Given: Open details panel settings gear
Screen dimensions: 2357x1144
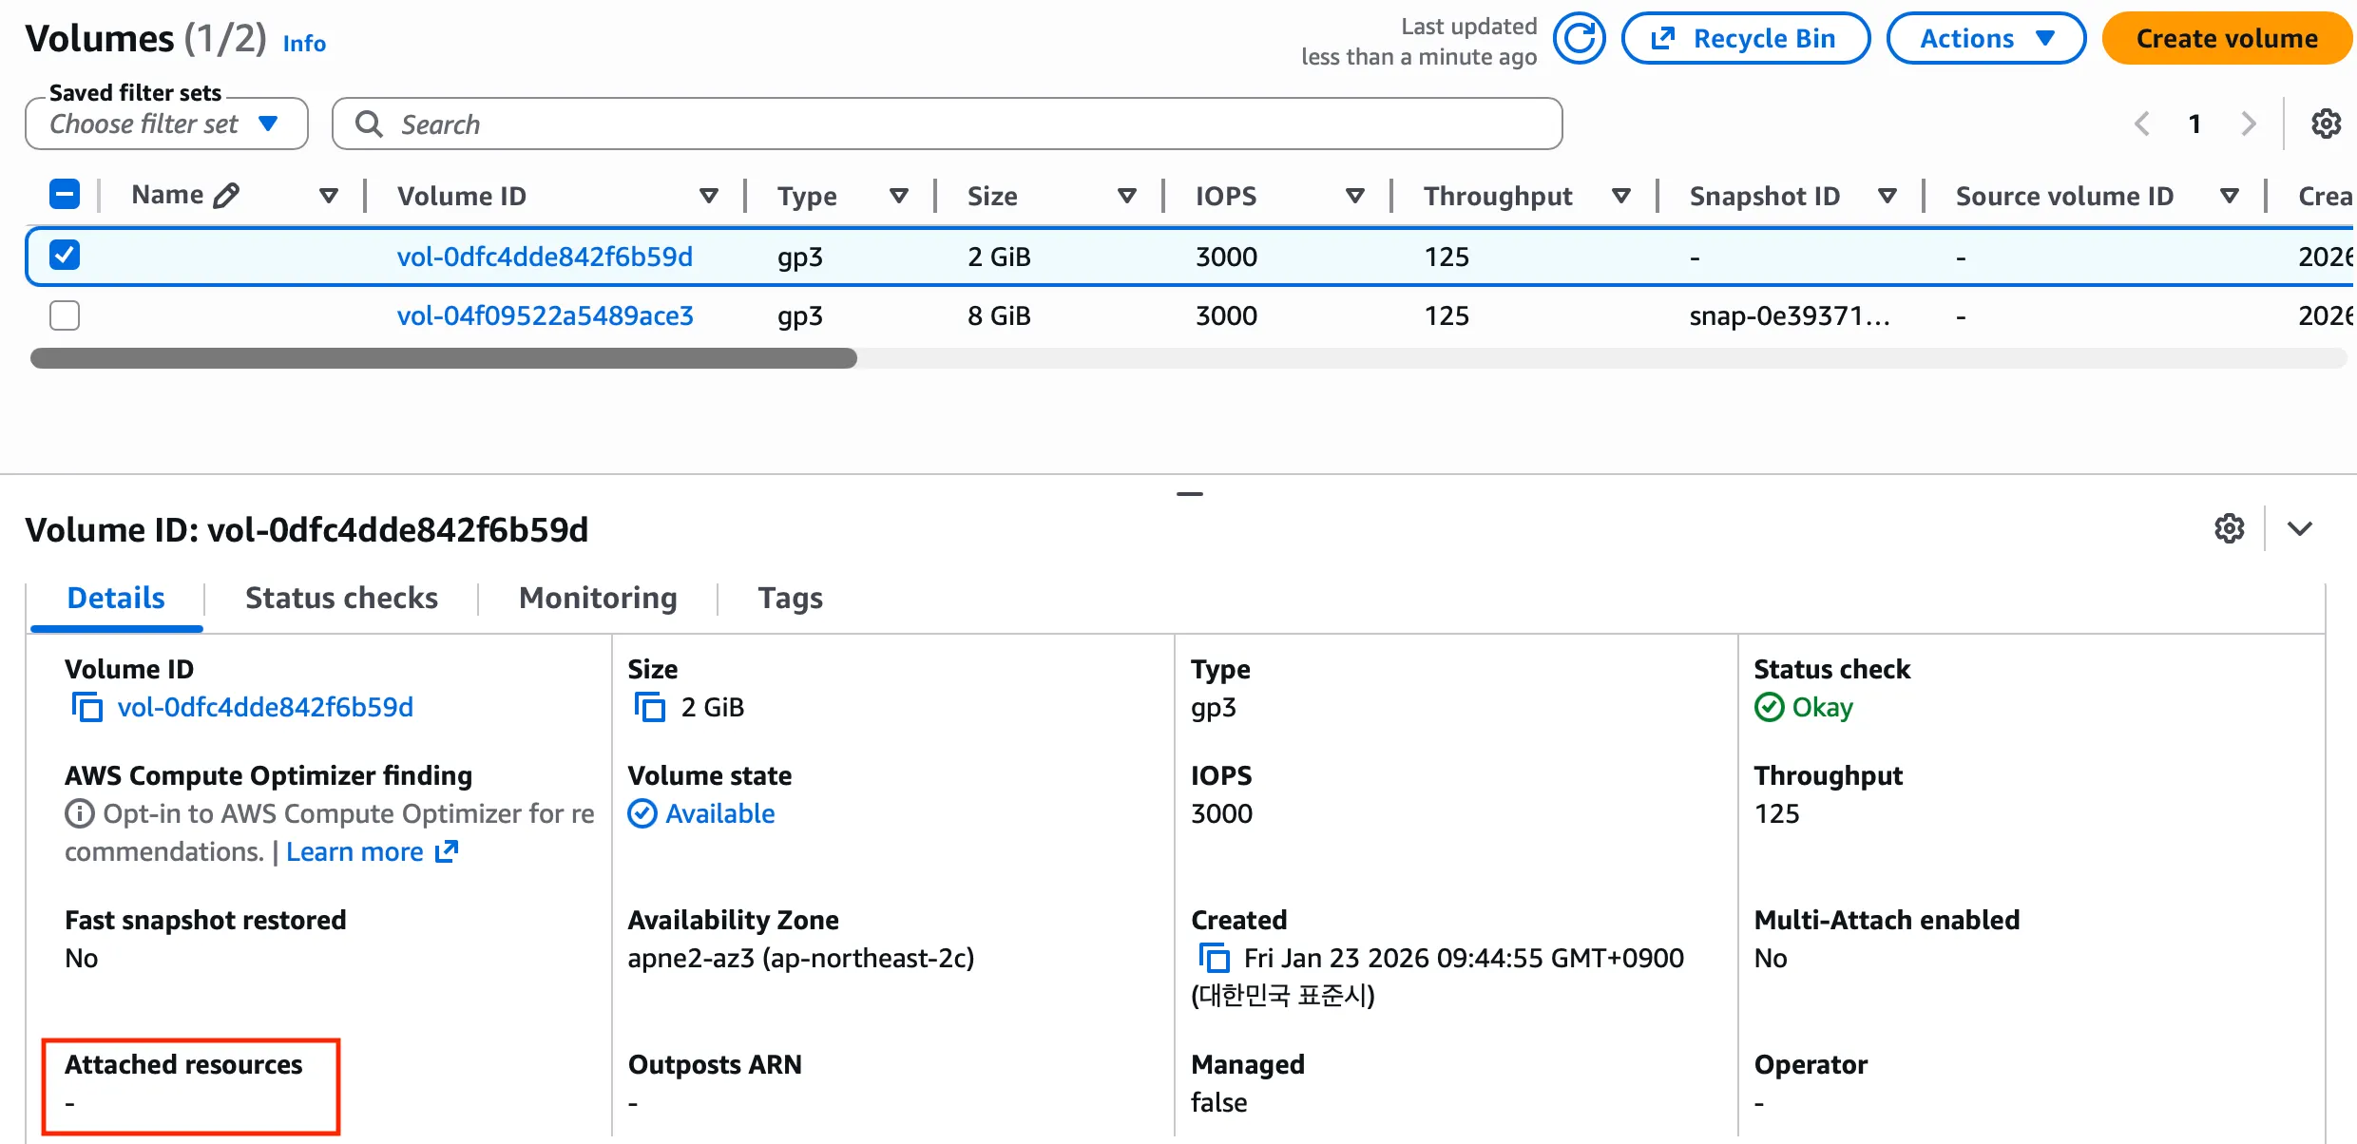Looking at the screenshot, I should click(2229, 528).
